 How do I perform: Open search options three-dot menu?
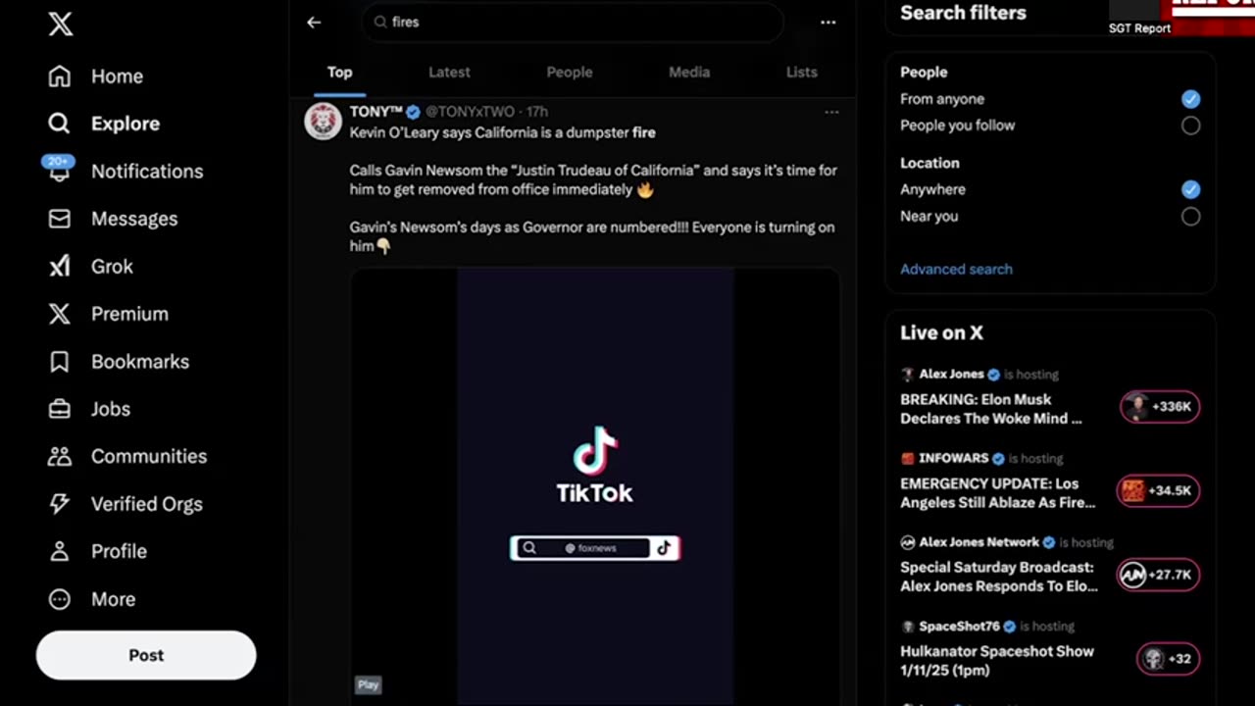click(828, 22)
